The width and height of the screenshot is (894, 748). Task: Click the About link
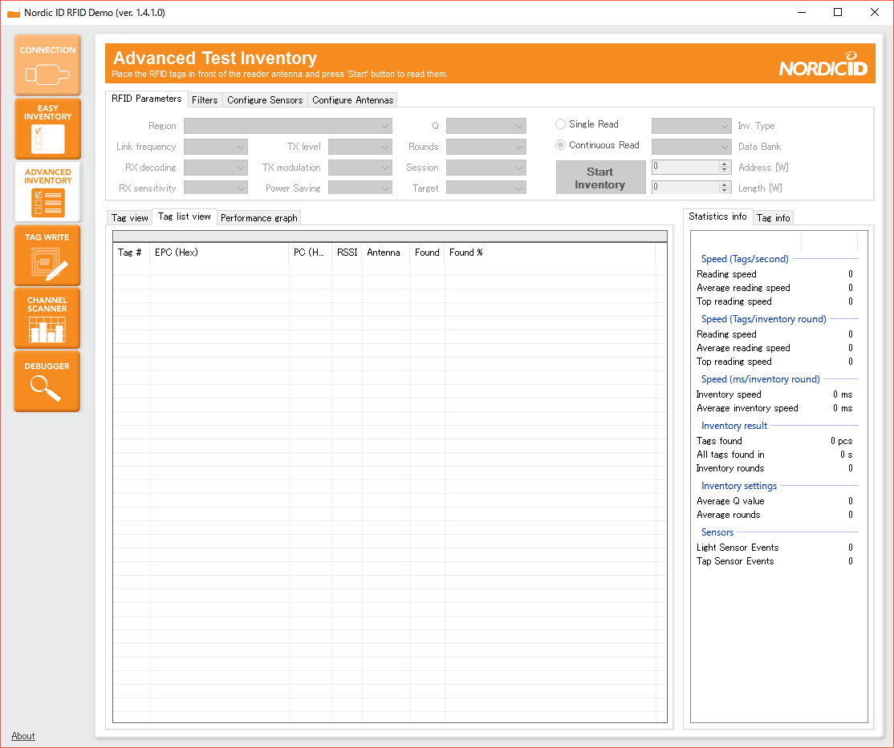23,736
